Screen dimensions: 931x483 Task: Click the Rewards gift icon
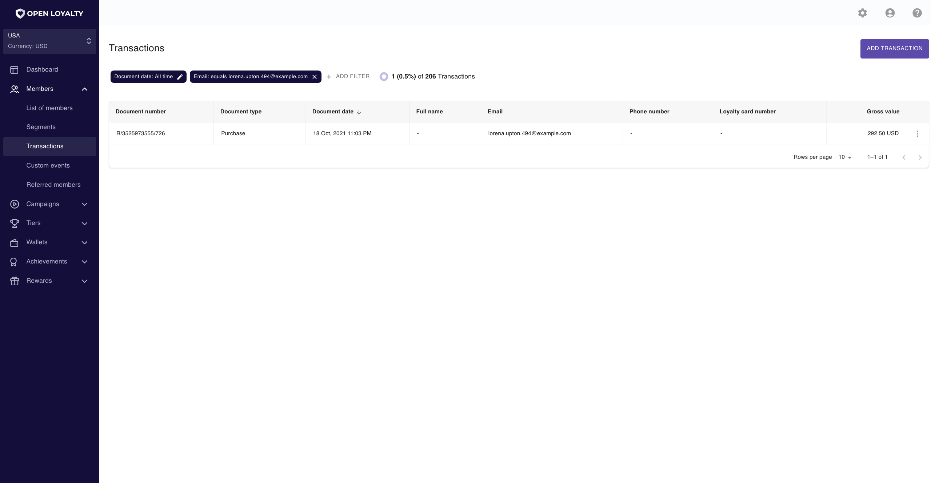(x=14, y=281)
